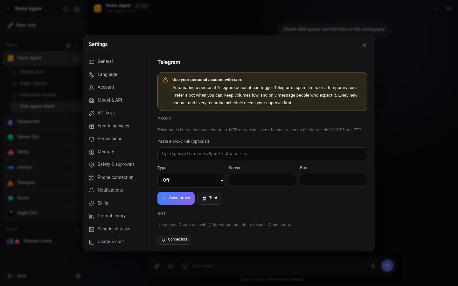Click the gift icon for Free AI services
Screen dimensions: 458x286
(x=92, y=126)
